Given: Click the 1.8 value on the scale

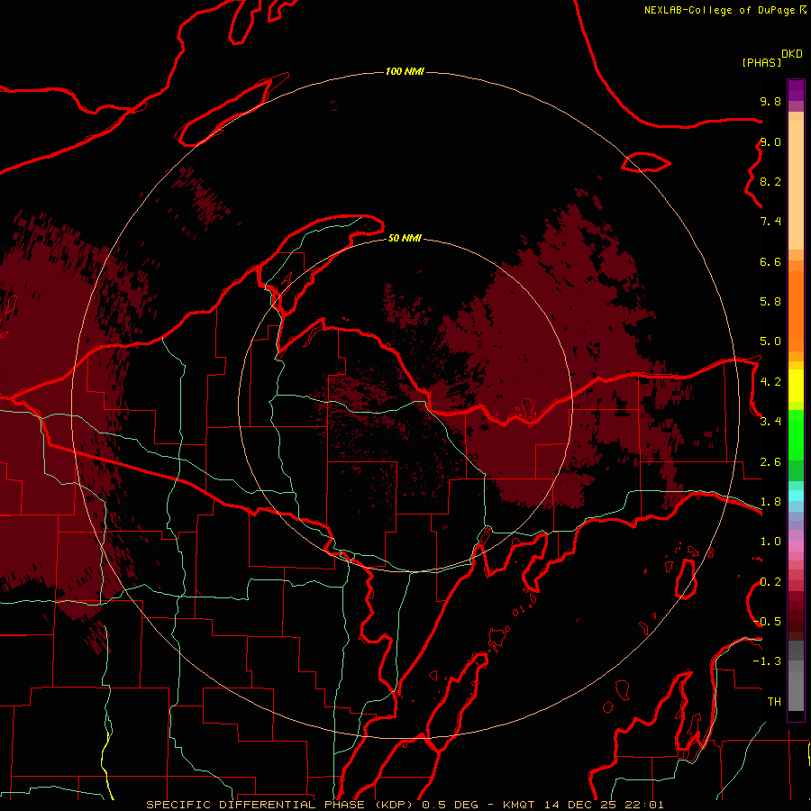Looking at the screenshot, I should (770, 502).
